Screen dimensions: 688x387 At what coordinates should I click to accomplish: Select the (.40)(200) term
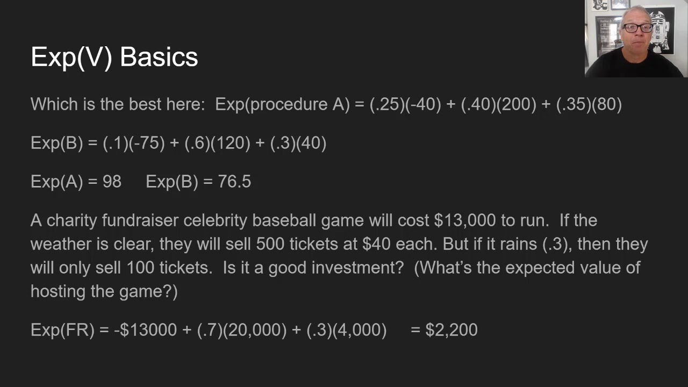point(499,104)
